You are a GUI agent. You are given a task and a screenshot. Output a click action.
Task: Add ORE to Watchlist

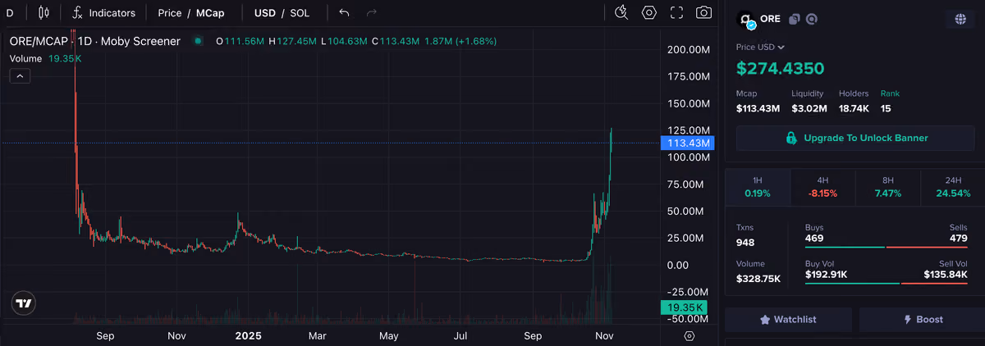click(788, 320)
